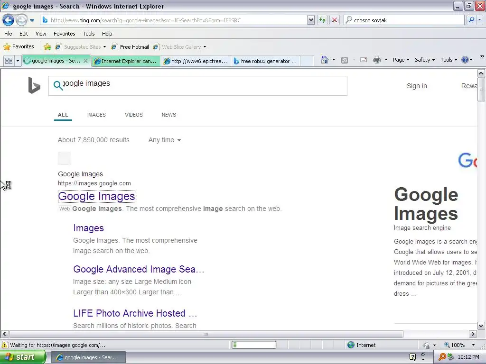Click the Windows start button

coord(23,357)
